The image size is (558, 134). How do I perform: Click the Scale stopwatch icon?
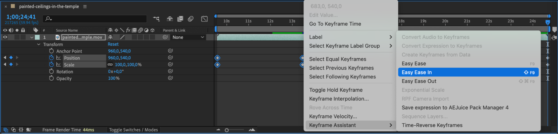pos(51,64)
